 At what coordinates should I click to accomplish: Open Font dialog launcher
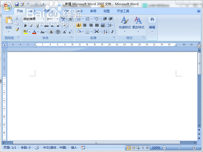72,37
